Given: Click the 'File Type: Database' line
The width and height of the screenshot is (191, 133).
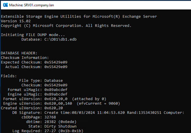Looking at the screenshot, I should [41, 81].
